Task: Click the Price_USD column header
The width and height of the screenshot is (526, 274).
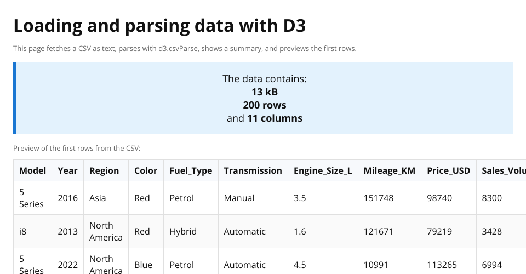Action: pos(448,170)
